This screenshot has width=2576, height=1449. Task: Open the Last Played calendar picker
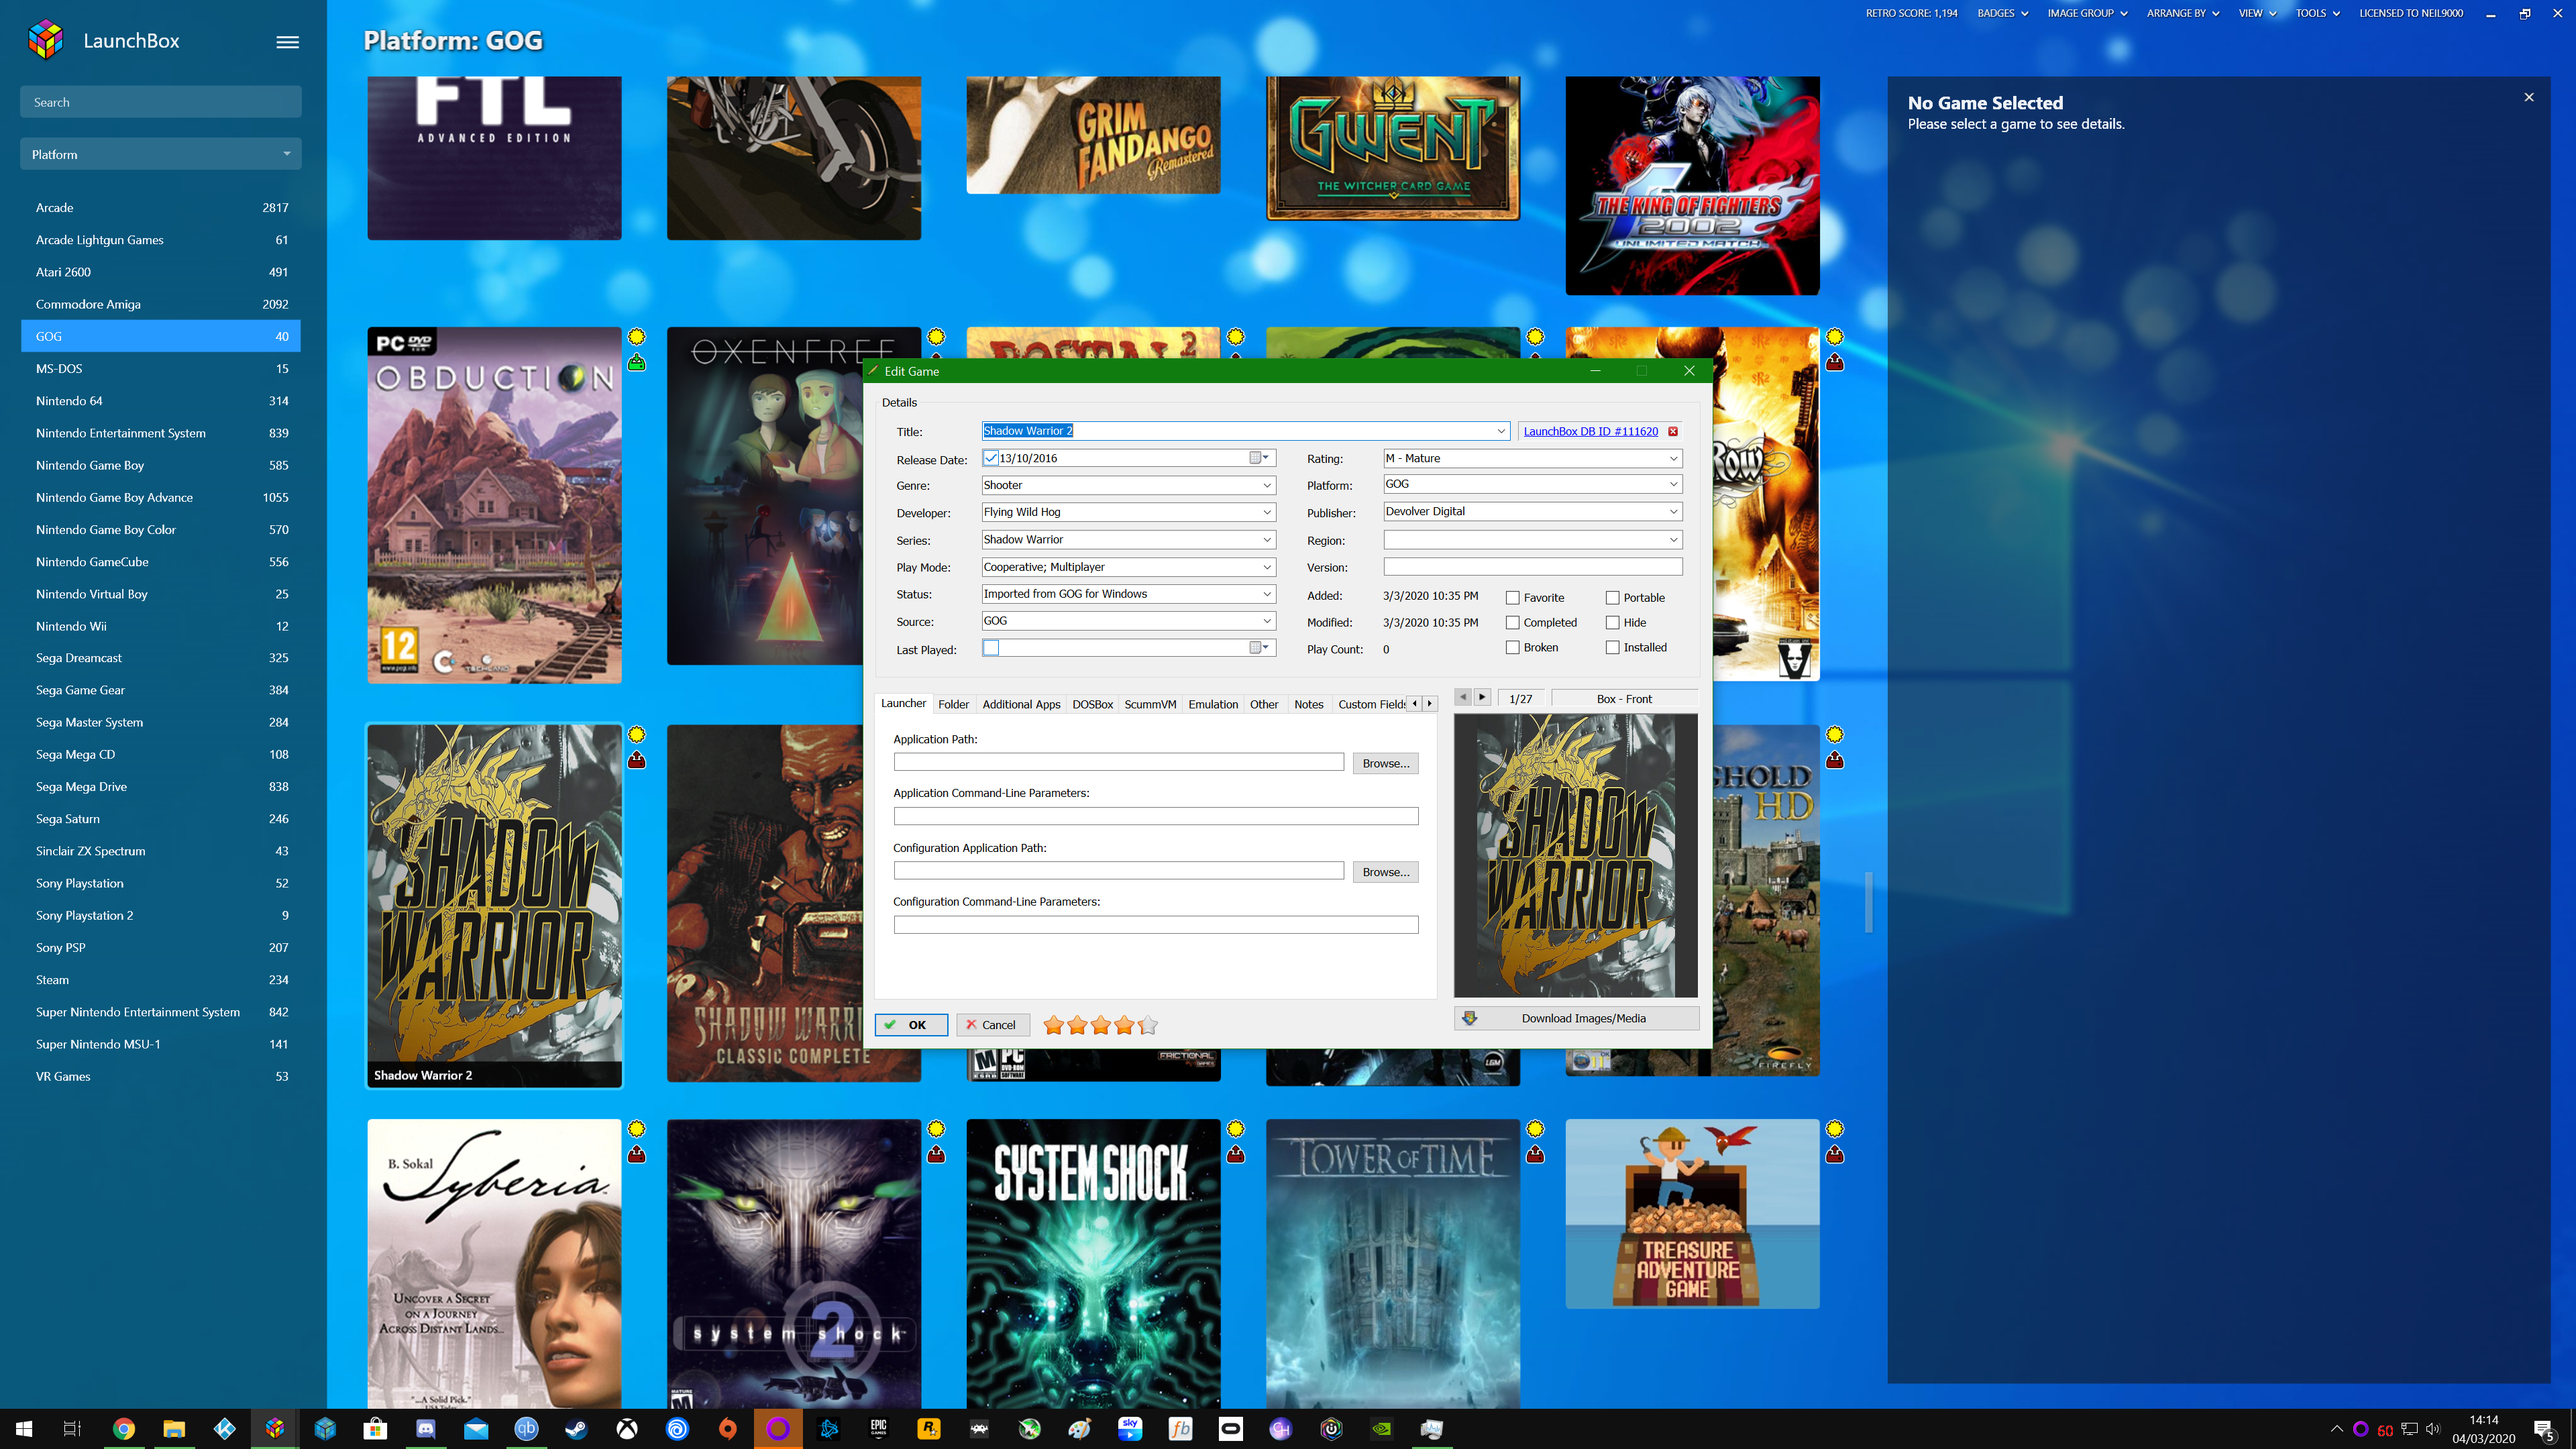click(x=1259, y=648)
